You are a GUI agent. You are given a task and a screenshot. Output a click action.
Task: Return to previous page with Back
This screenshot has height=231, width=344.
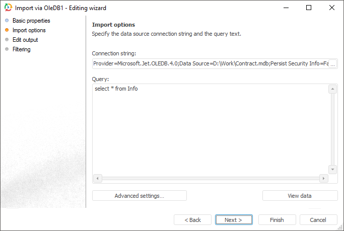click(x=192, y=220)
